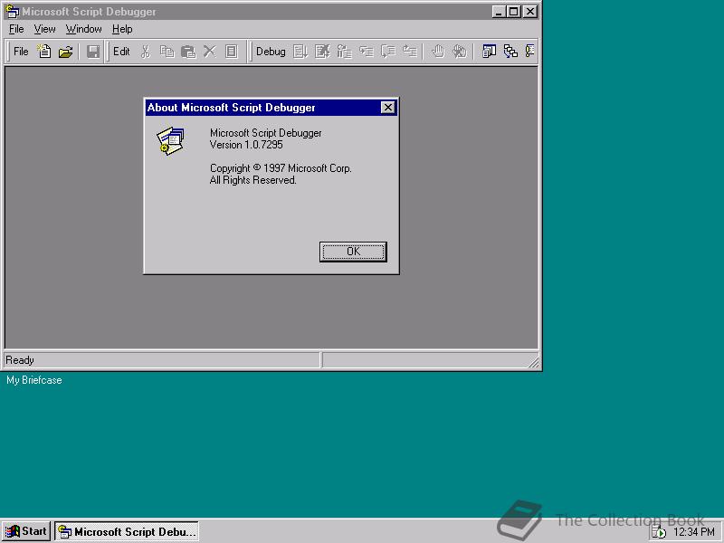724x543 pixels.
Task: Open the Window menu
Action: [83, 29]
